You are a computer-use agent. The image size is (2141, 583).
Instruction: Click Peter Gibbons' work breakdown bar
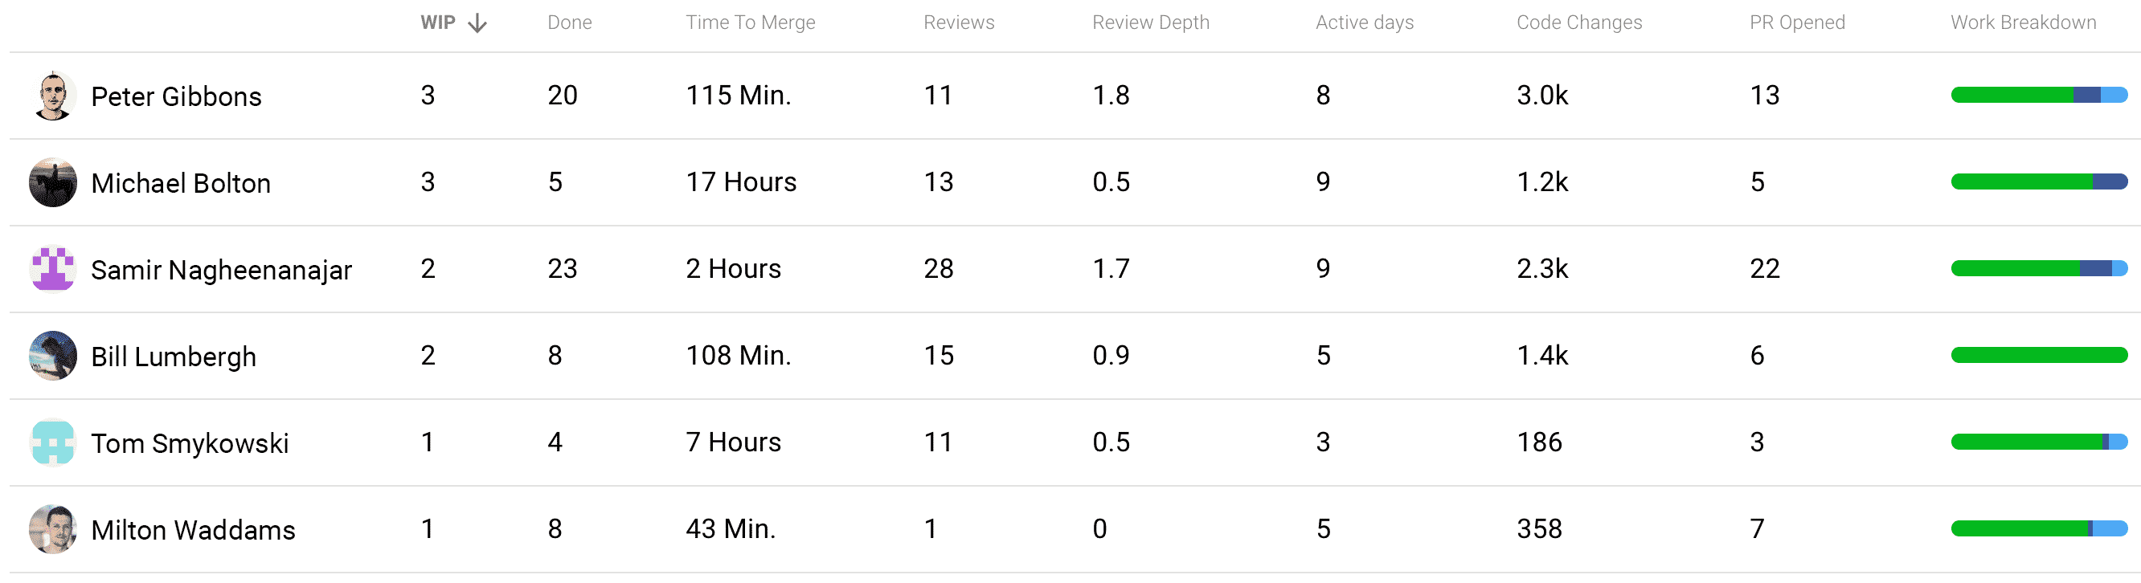[2040, 96]
